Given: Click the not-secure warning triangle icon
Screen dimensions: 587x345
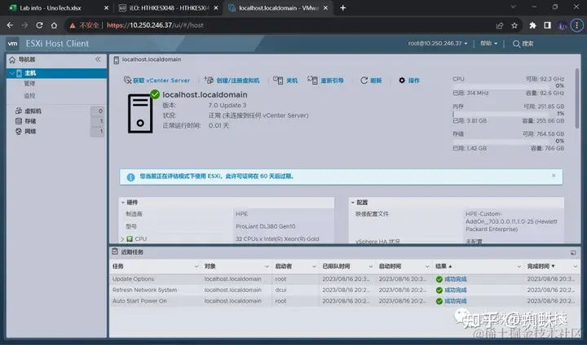Looking at the screenshot, I should coord(73,25).
